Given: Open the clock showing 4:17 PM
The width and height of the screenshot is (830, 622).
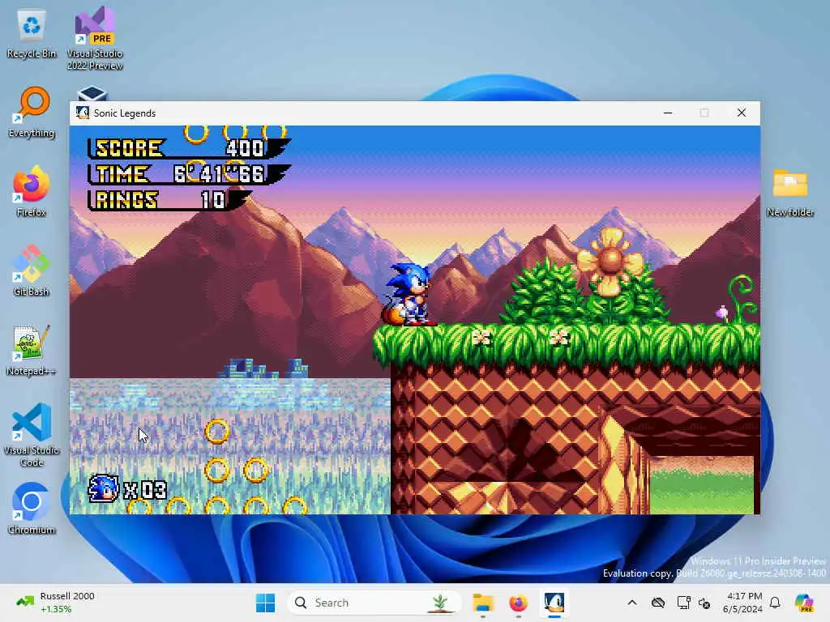Looking at the screenshot, I should 742,603.
